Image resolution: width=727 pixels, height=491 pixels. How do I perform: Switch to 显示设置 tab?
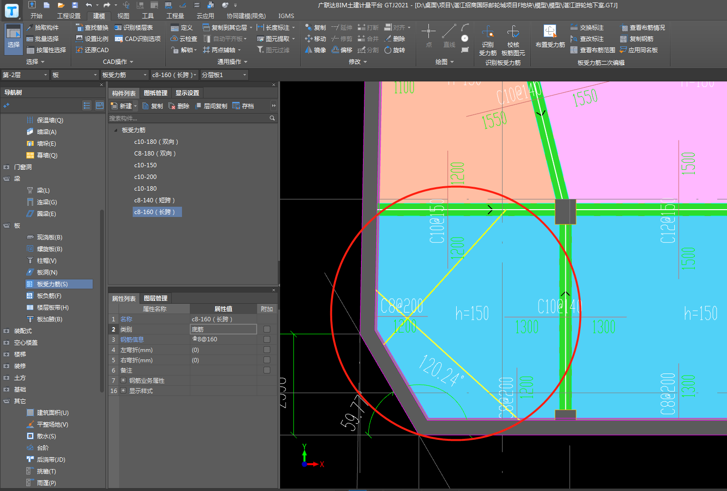tap(187, 93)
